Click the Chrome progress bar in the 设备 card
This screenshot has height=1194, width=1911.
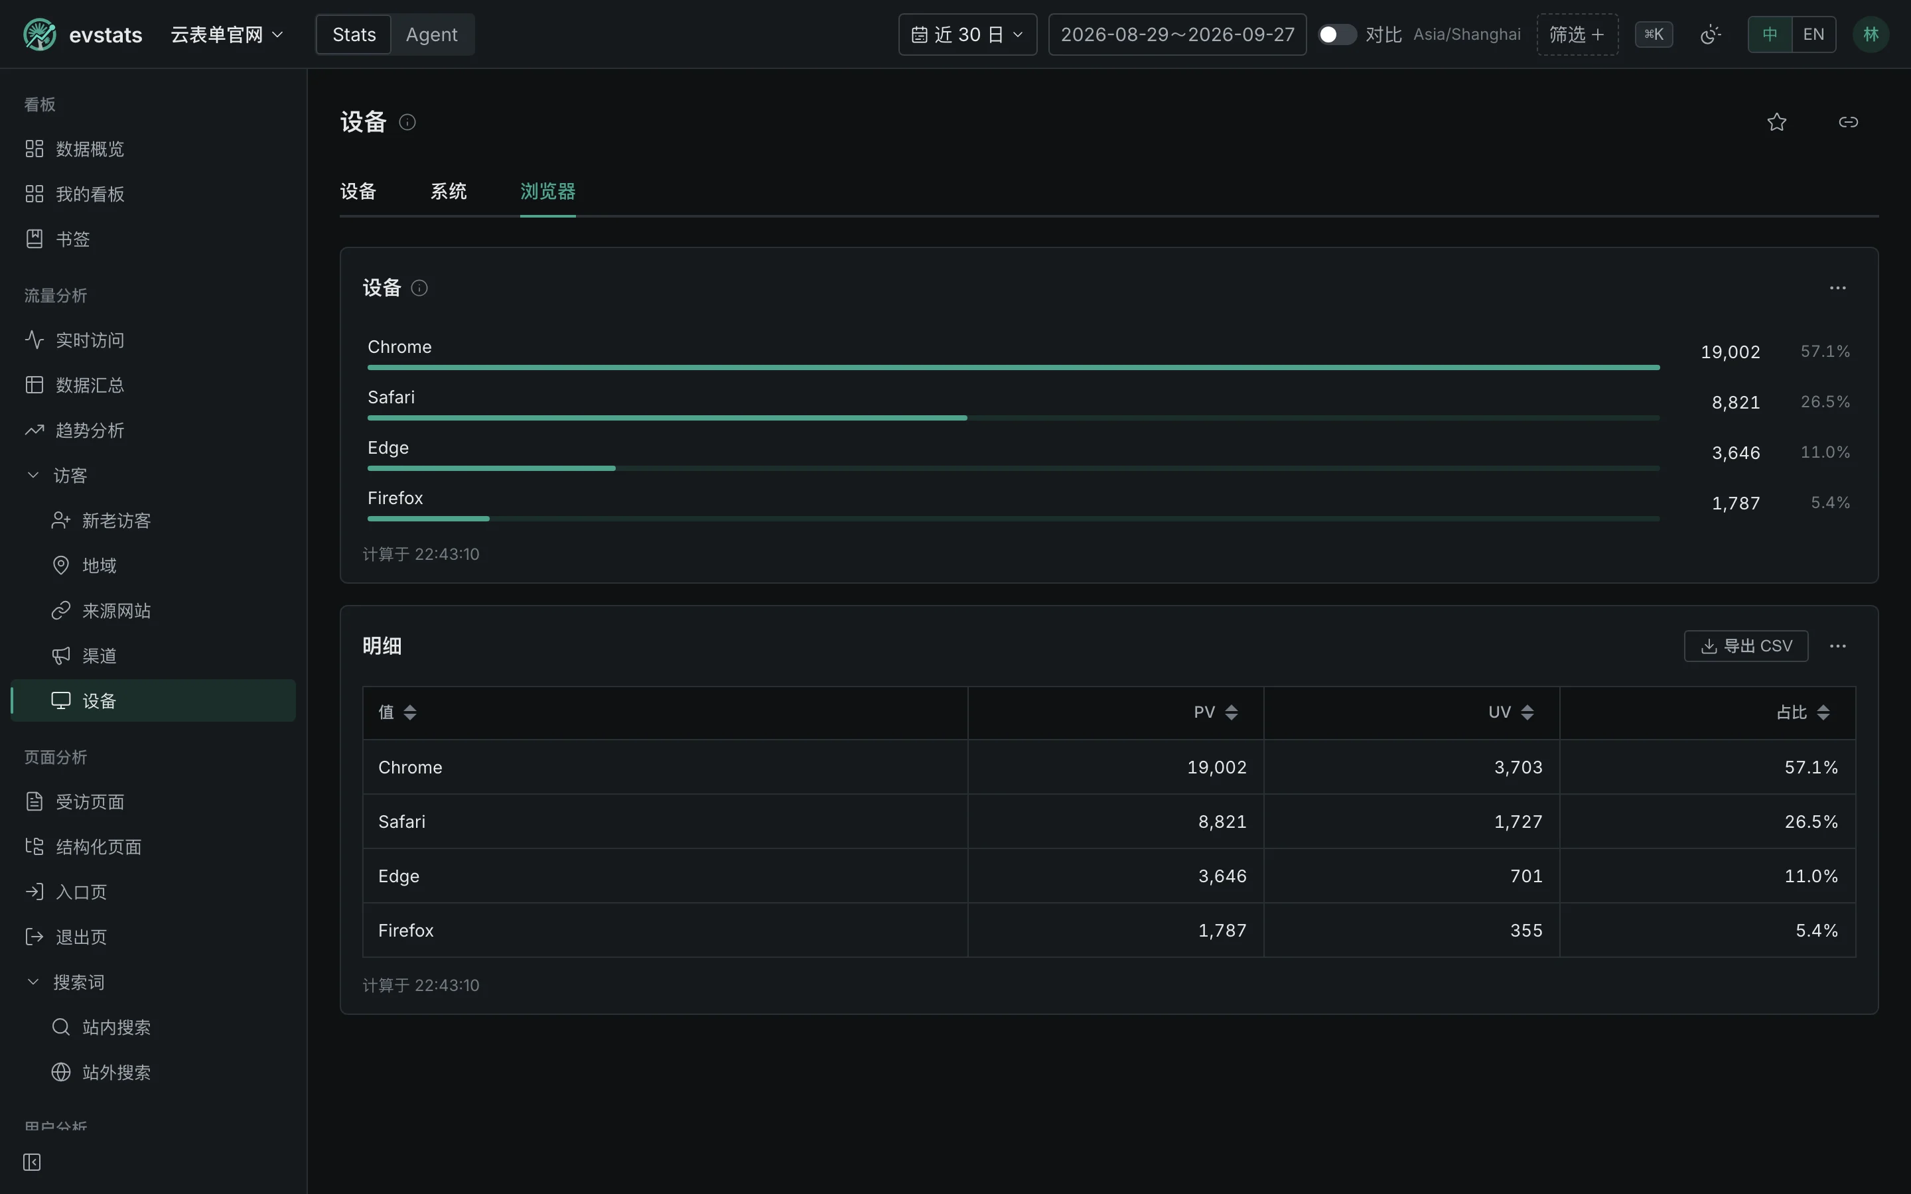click(1013, 367)
